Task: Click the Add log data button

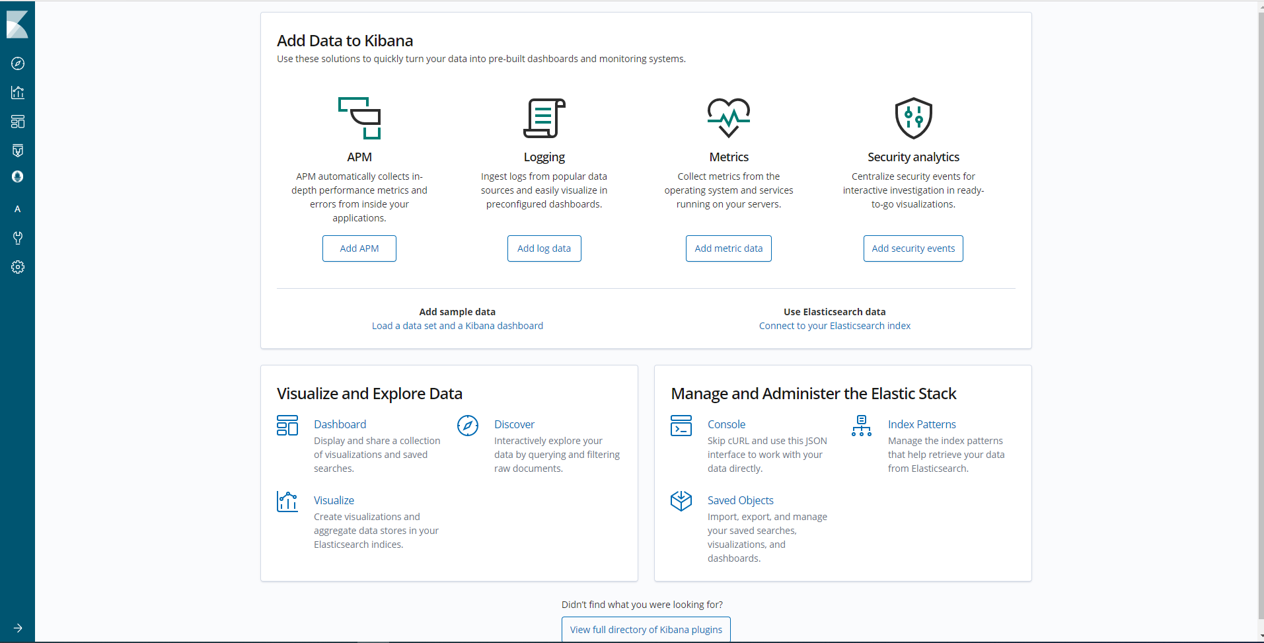Action: [x=544, y=248]
